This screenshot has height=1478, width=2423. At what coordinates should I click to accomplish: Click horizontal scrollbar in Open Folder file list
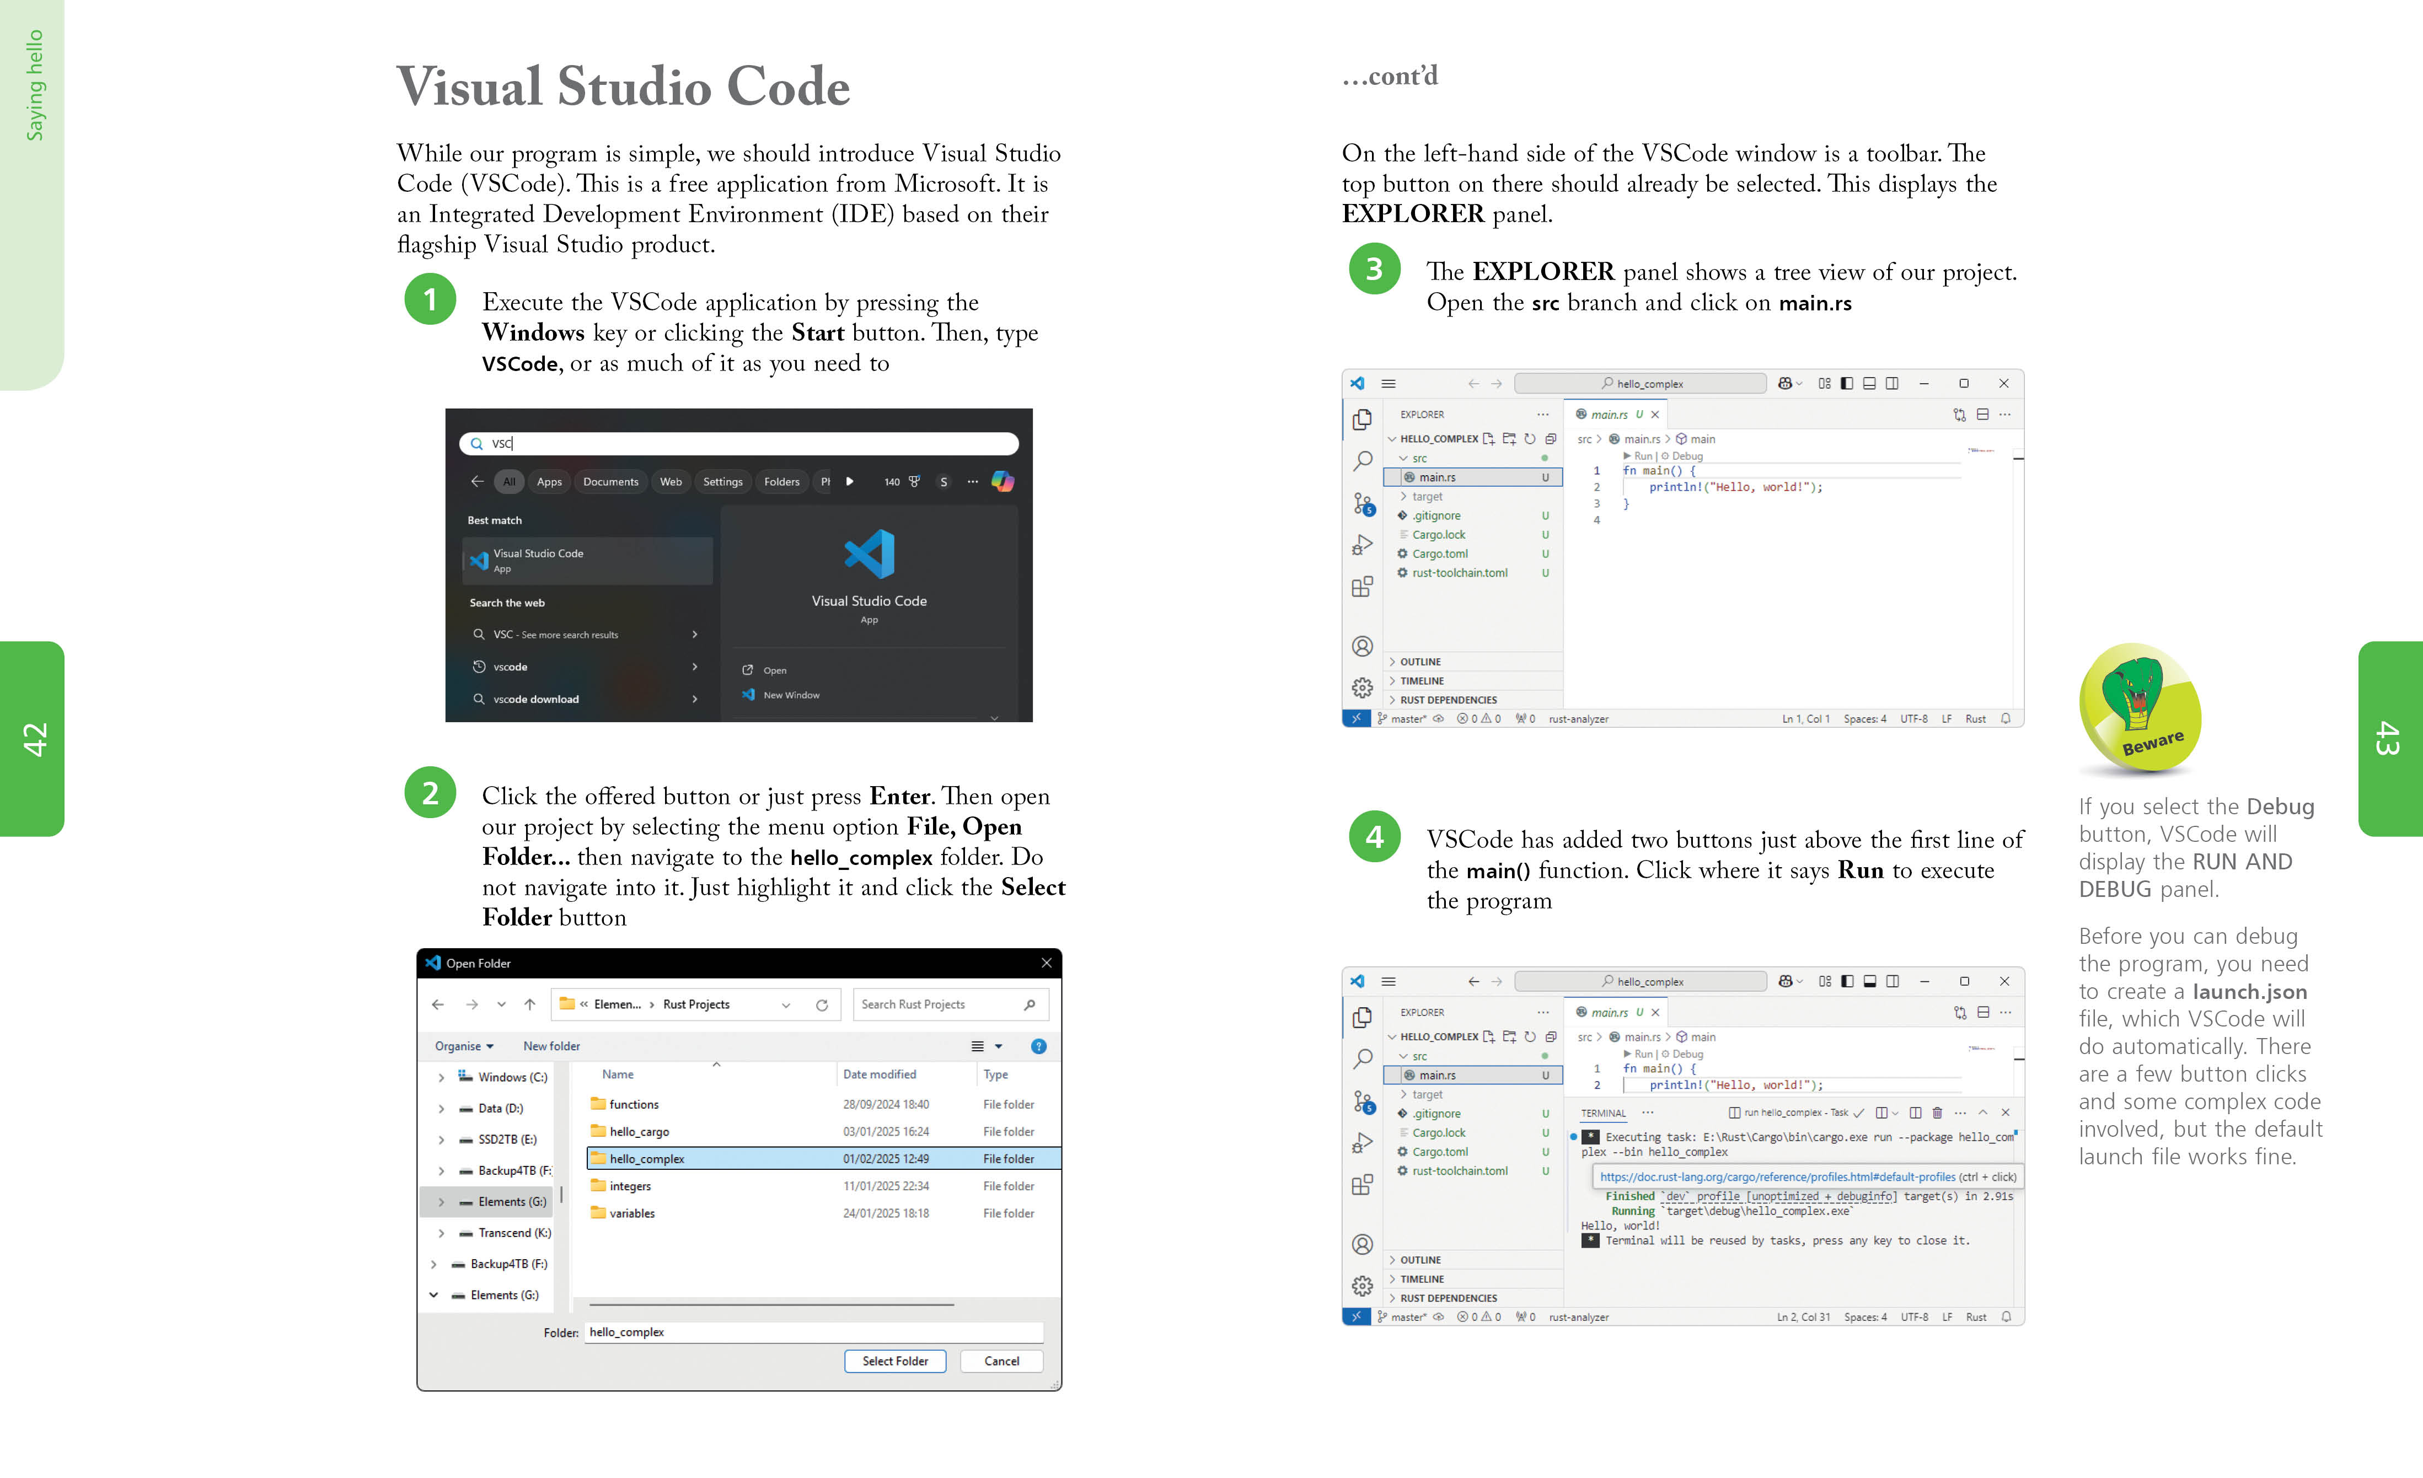coord(772,1305)
